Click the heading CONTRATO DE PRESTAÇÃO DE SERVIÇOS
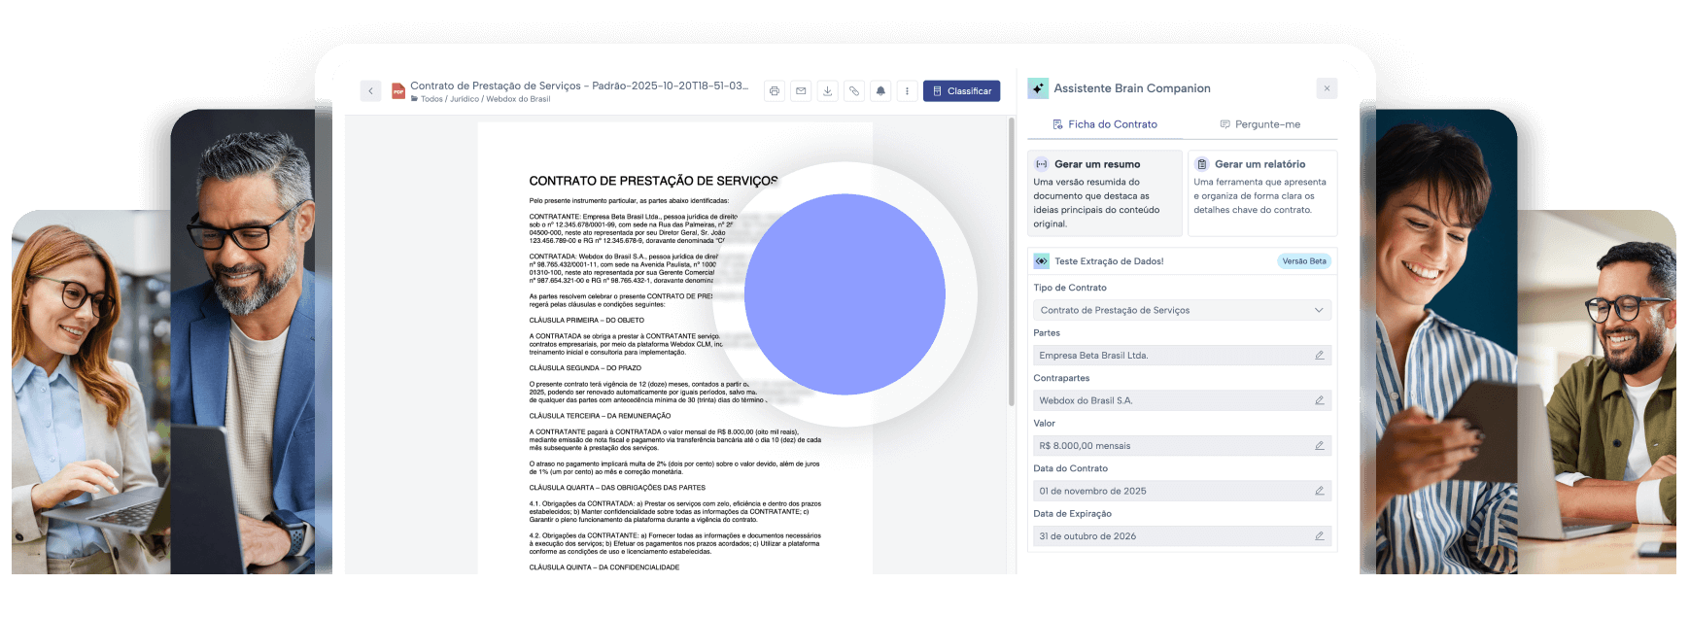This screenshot has height=618, width=1690. point(653,181)
